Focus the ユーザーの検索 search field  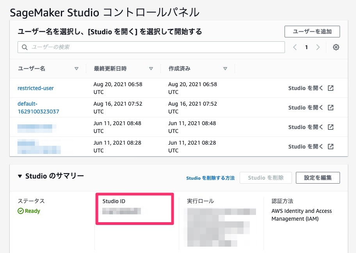click(151, 47)
